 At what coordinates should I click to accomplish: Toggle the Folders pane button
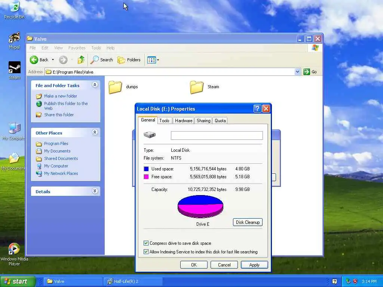[x=129, y=60]
